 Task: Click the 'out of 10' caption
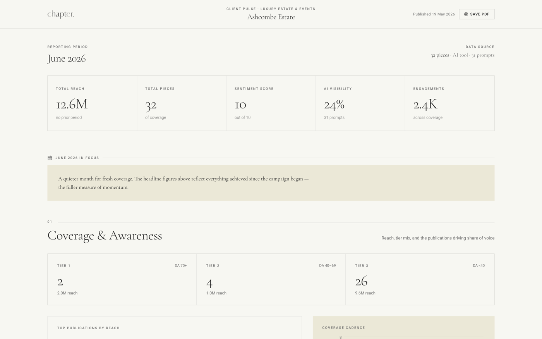[242, 117]
